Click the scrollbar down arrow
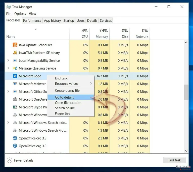 click(x=186, y=151)
